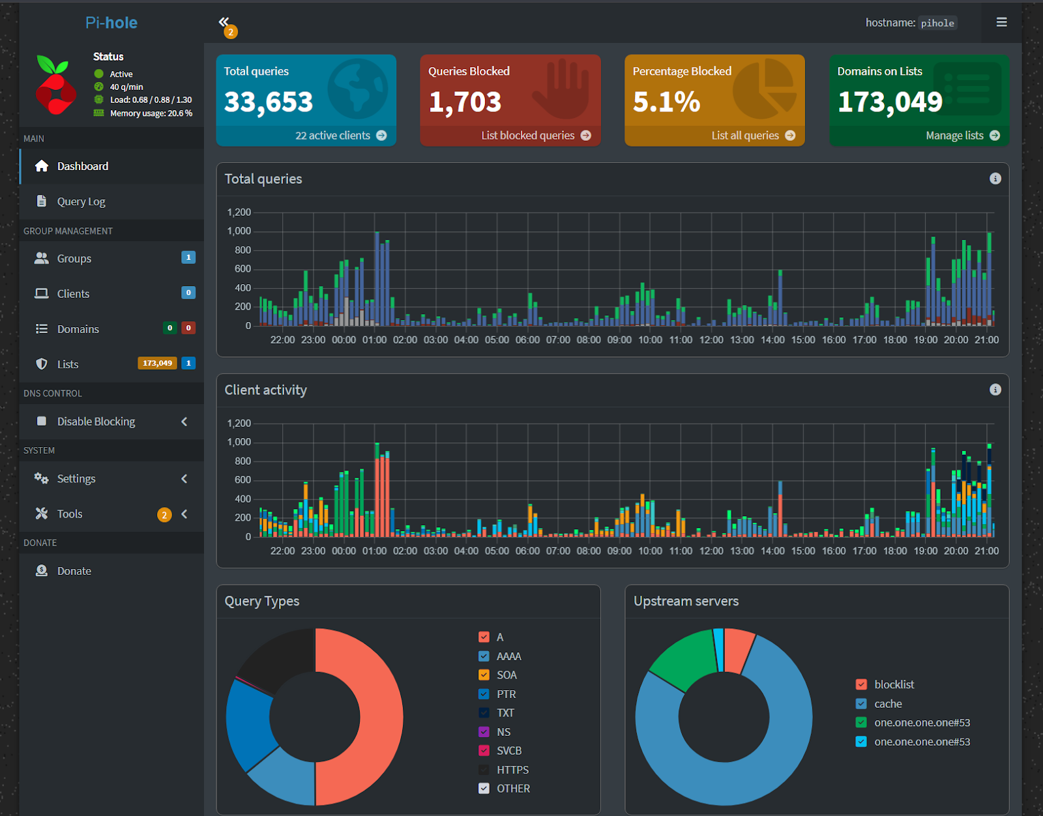Click the pihole hostname label
1043x816 pixels.
pyautogui.click(x=937, y=23)
